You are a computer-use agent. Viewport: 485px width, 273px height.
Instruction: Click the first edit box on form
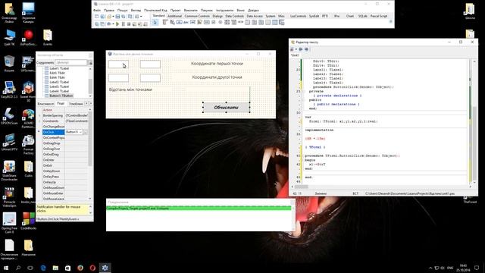118,64
